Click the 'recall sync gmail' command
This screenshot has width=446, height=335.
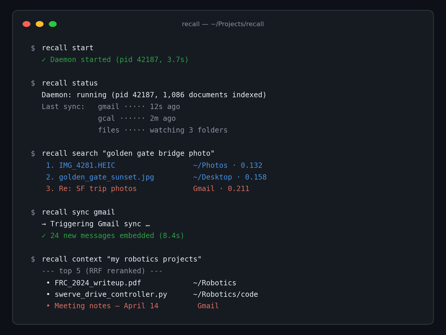(78, 212)
